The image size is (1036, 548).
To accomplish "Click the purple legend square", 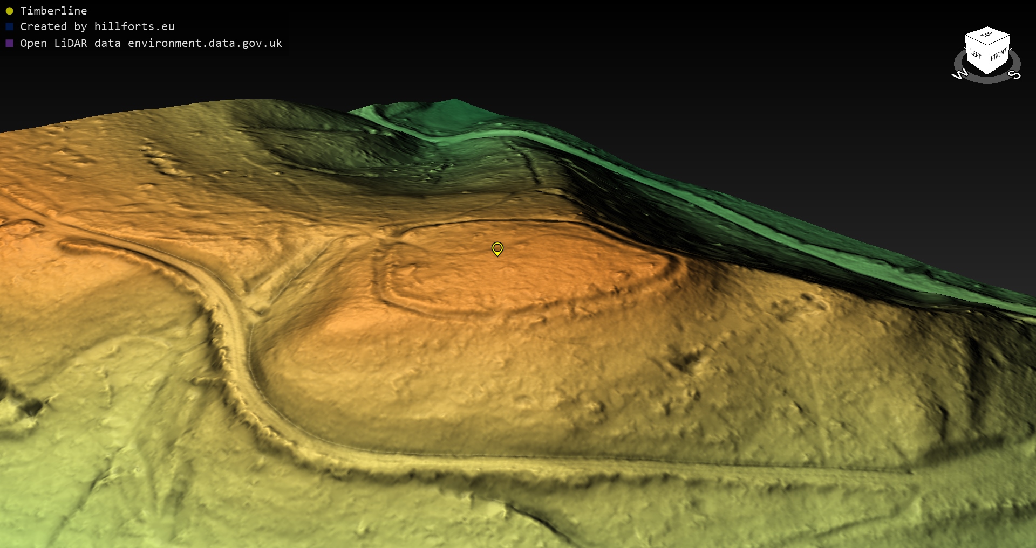I will 9,43.
